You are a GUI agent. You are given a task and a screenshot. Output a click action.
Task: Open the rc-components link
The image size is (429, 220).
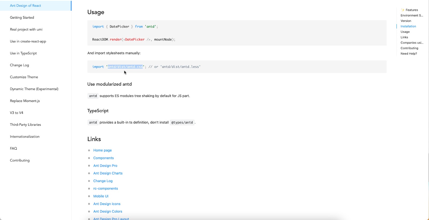tap(106, 189)
